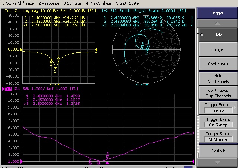Enable Continuous trigger mode

[x=218, y=64]
